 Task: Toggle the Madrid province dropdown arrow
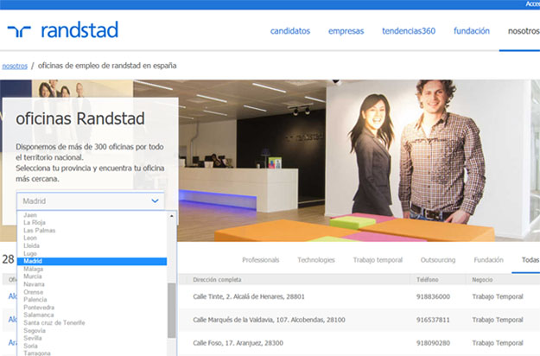tap(155, 200)
